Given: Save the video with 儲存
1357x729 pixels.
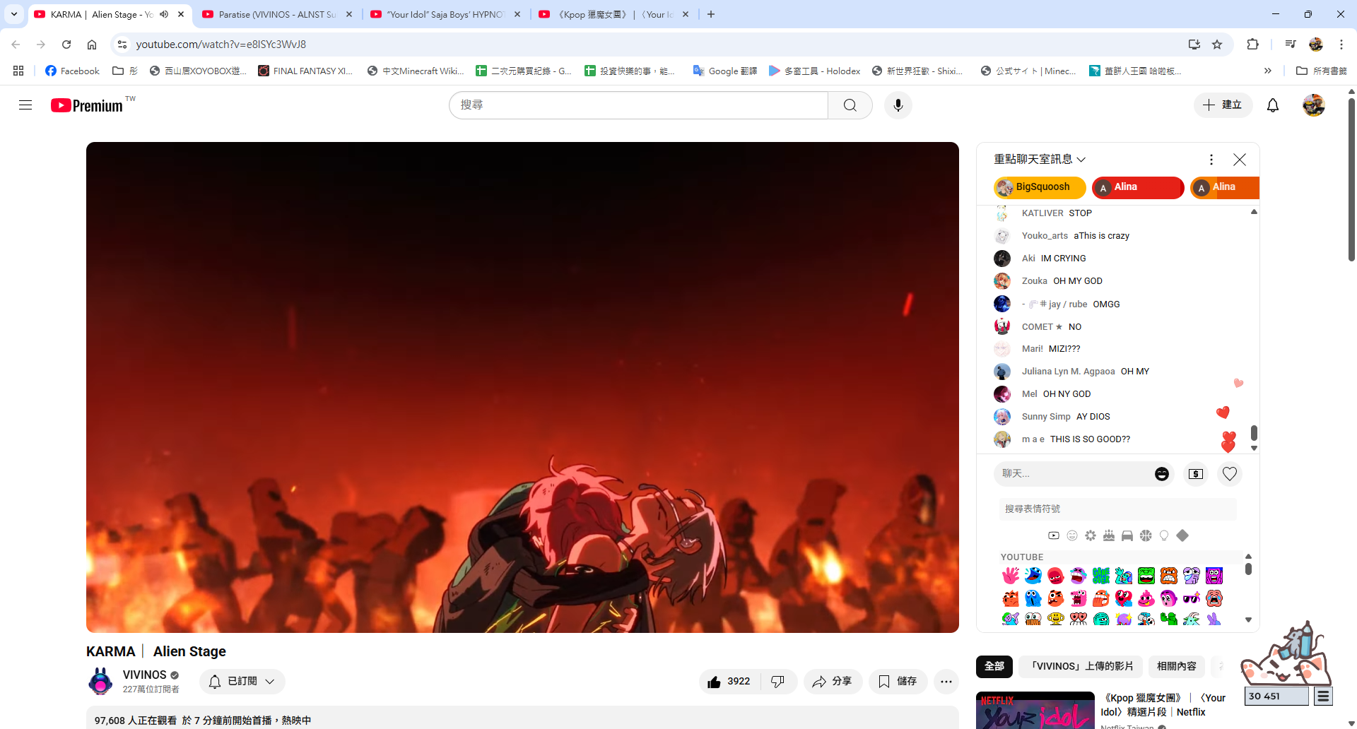Looking at the screenshot, I should coord(898,682).
